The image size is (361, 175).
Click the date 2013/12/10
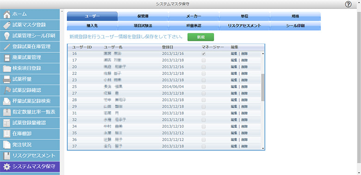pyautogui.click(x=173, y=126)
